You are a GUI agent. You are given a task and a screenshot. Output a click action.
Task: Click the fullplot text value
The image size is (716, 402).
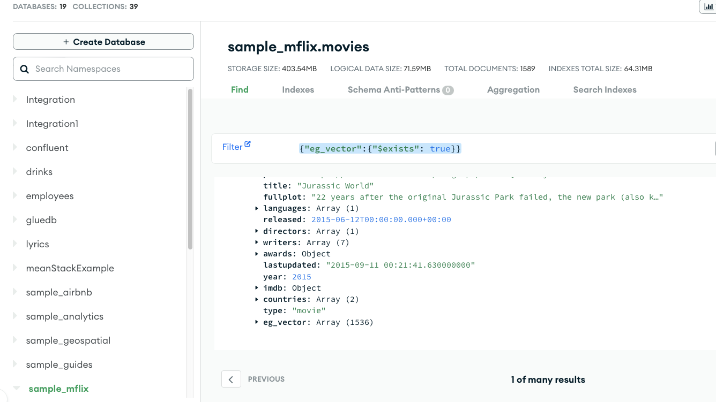pos(487,197)
